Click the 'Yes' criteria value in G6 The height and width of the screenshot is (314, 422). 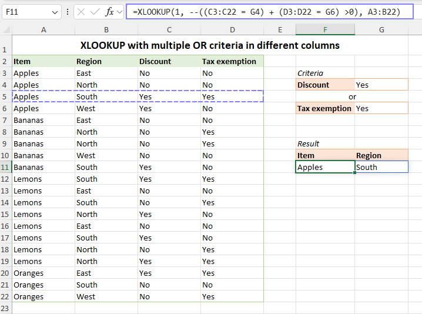(x=381, y=109)
